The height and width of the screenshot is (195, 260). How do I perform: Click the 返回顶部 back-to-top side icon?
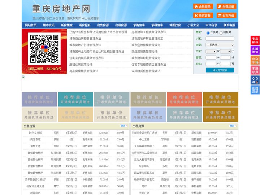point(255,90)
